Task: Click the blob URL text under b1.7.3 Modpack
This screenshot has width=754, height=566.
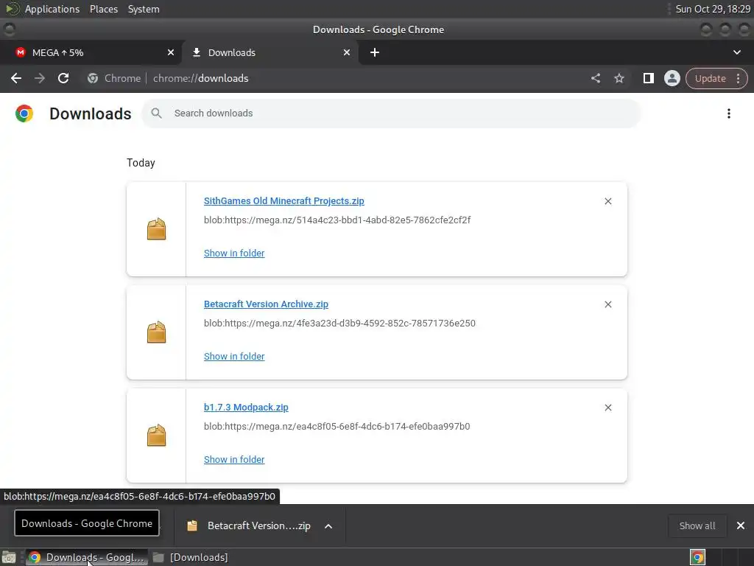Action: coord(337,426)
